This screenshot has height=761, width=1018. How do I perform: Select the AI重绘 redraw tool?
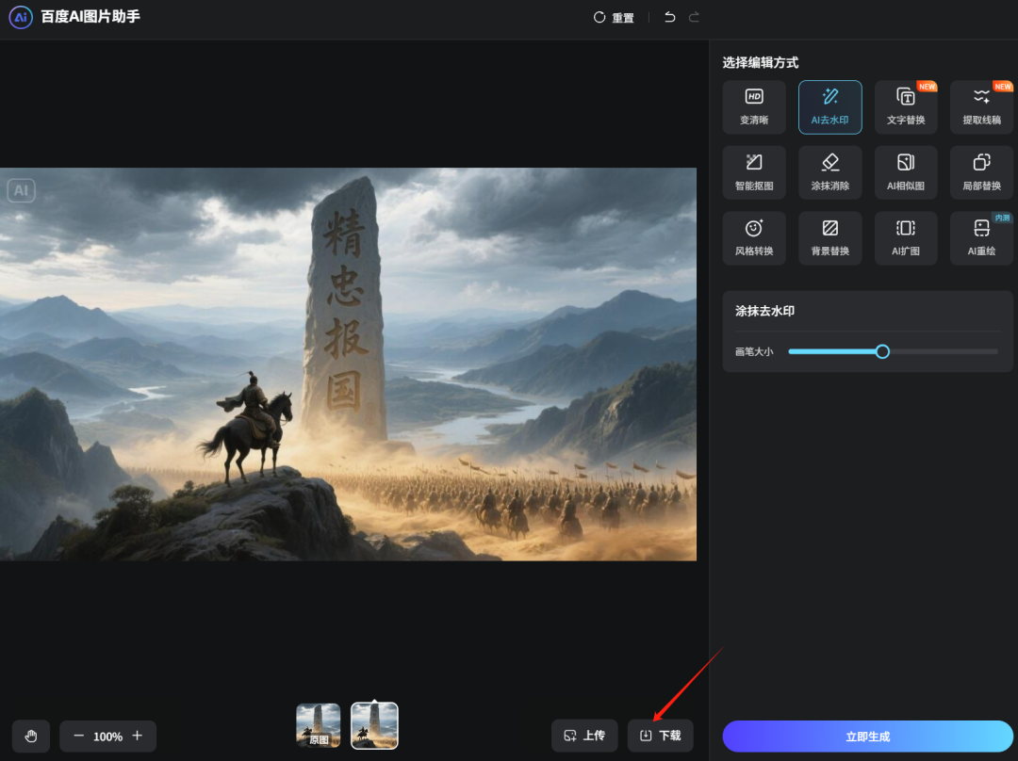[981, 238]
